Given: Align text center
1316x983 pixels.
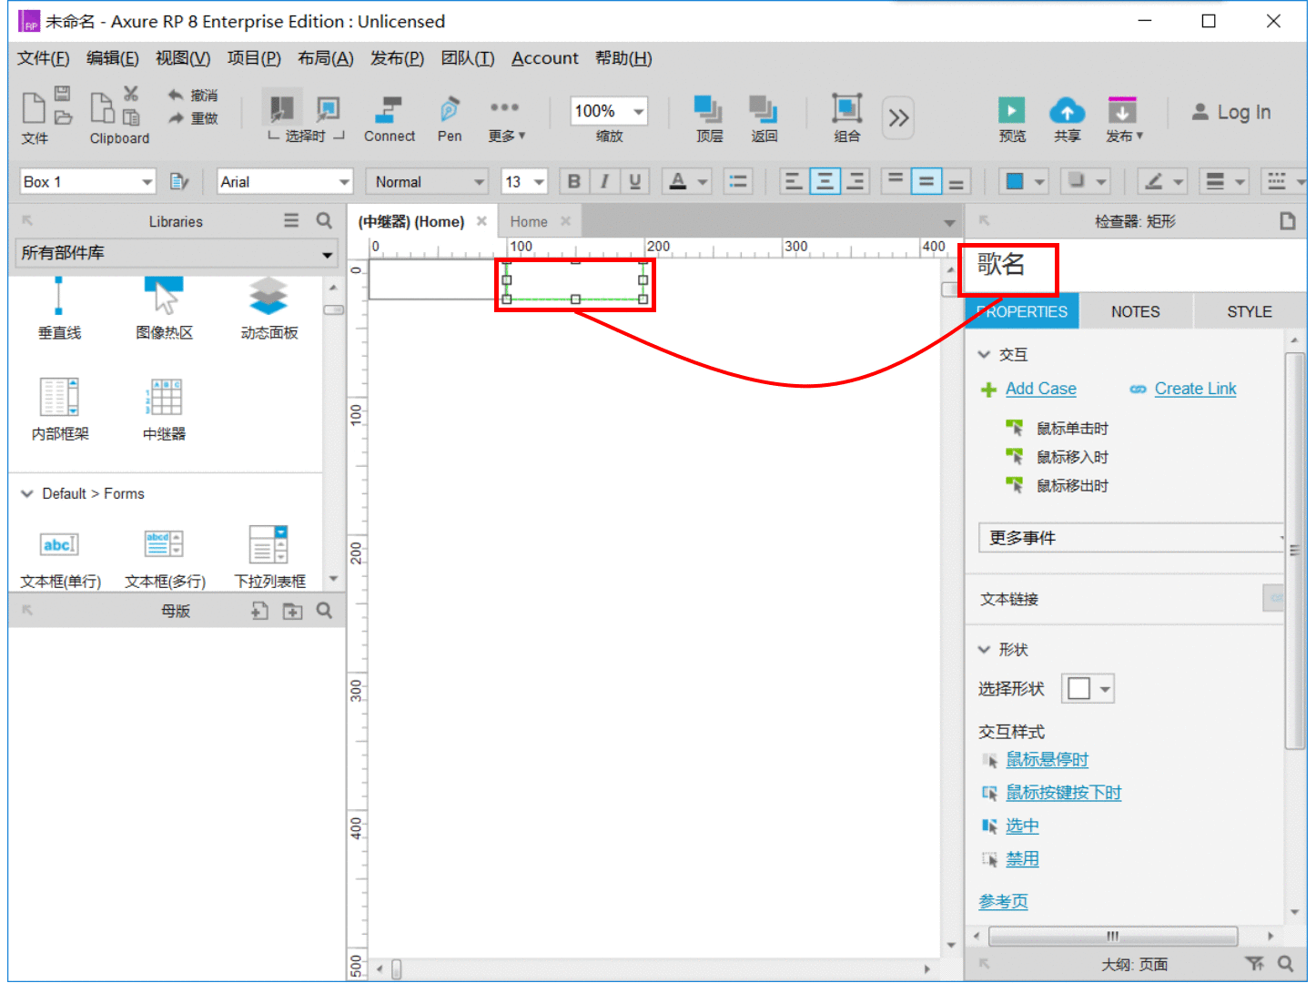Looking at the screenshot, I should coord(825,182).
